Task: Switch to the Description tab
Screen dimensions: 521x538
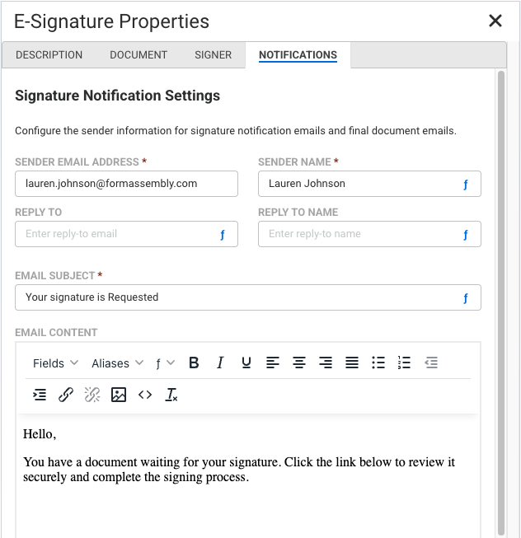Action: pos(49,55)
